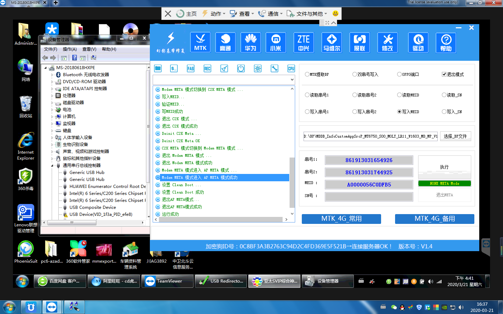Screen dimensions: 503x314
Task: Click the MTK_4G_常用 button
Action: point(341,219)
